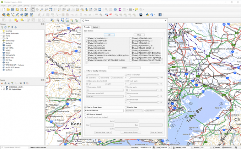Open the Plugins menu
Image resolution: width=241 pixels, height=149 pixels.
coord(34,6)
